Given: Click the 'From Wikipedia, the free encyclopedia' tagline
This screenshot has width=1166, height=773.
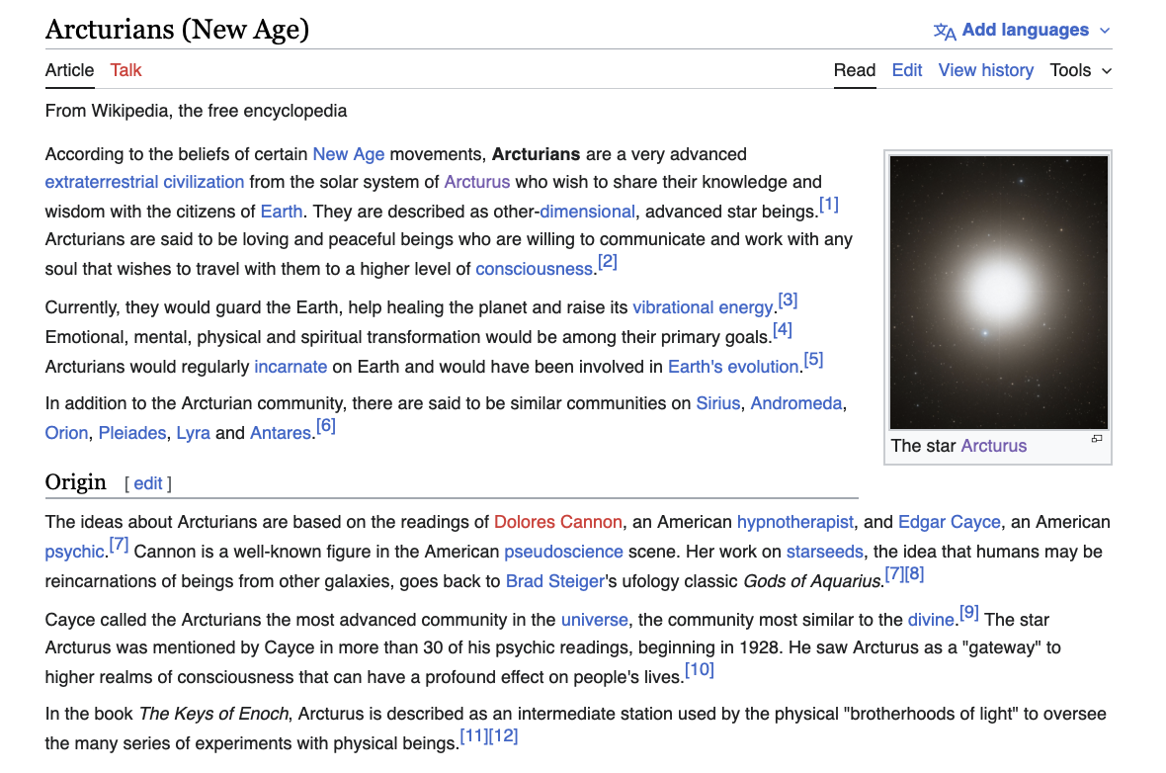Looking at the screenshot, I should 197,111.
